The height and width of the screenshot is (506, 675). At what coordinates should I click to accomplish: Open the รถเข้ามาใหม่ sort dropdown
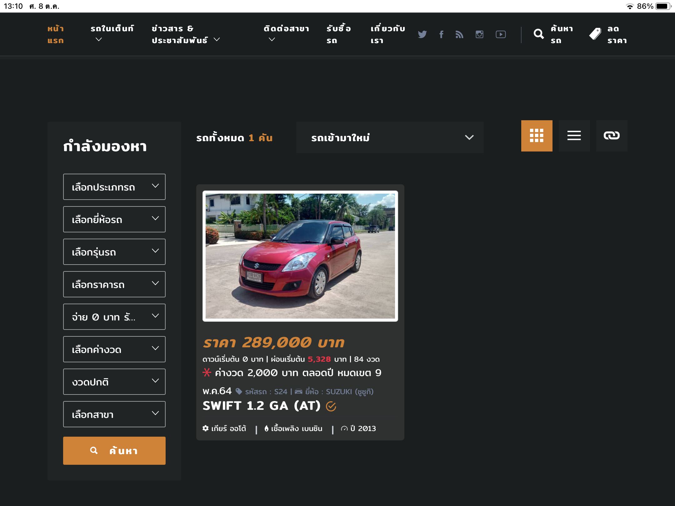click(x=390, y=137)
